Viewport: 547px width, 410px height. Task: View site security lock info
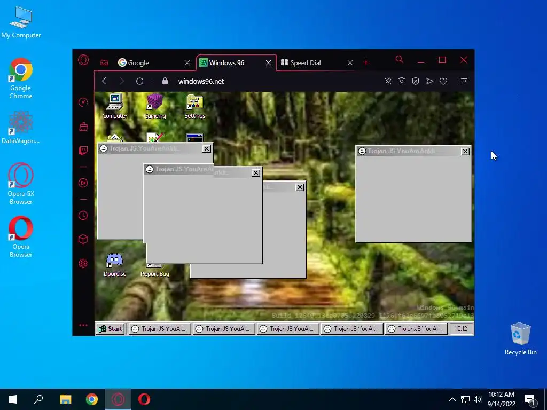[x=165, y=81]
